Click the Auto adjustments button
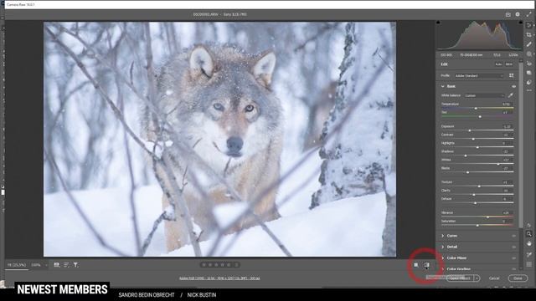This screenshot has height=301, width=536. pos(498,64)
